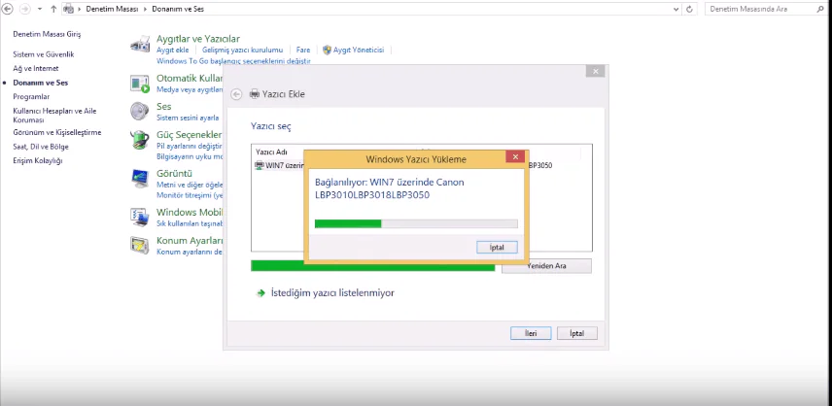Click İptal at the wizard bottom
The image size is (832, 406).
(x=576, y=333)
